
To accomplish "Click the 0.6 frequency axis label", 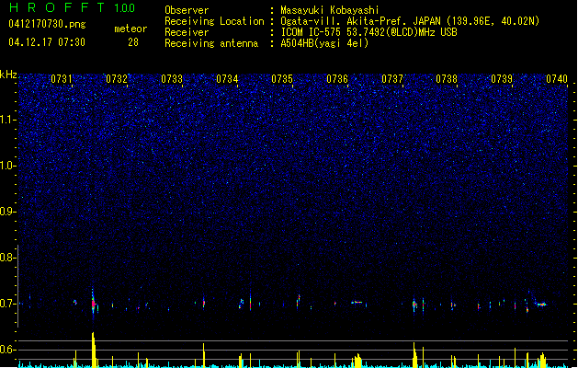I will (x=7, y=350).
